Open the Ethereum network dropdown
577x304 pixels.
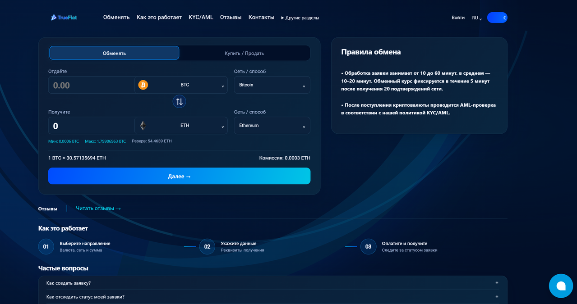tap(272, 125)
